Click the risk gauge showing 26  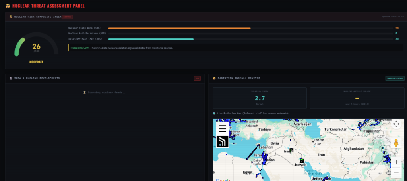click(x=36, y=48)
